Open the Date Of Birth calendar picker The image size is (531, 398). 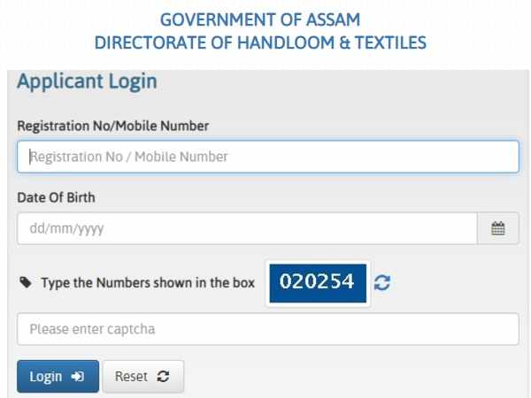point(498,228)
